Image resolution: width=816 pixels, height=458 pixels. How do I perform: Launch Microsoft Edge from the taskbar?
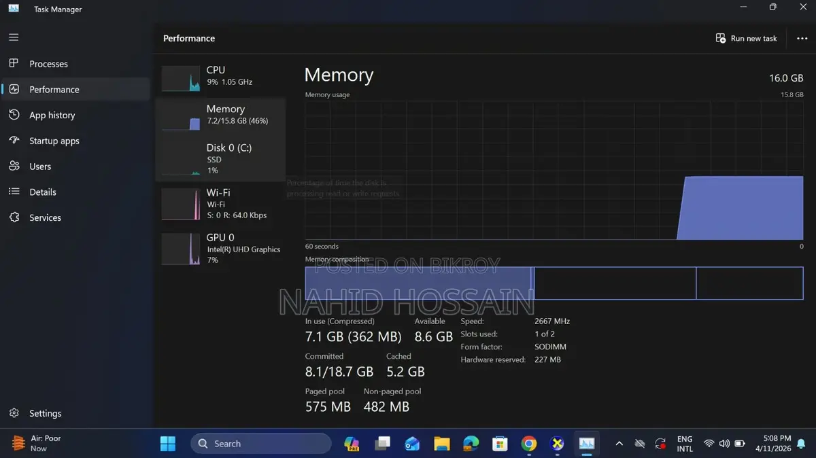[471, 444]
